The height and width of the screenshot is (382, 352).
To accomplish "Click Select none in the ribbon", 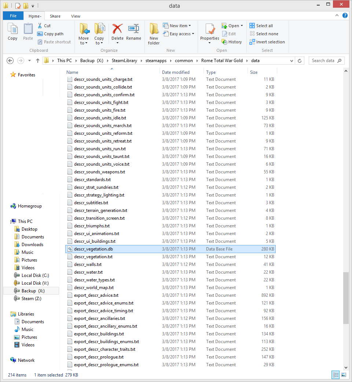I will pos(264,34).
